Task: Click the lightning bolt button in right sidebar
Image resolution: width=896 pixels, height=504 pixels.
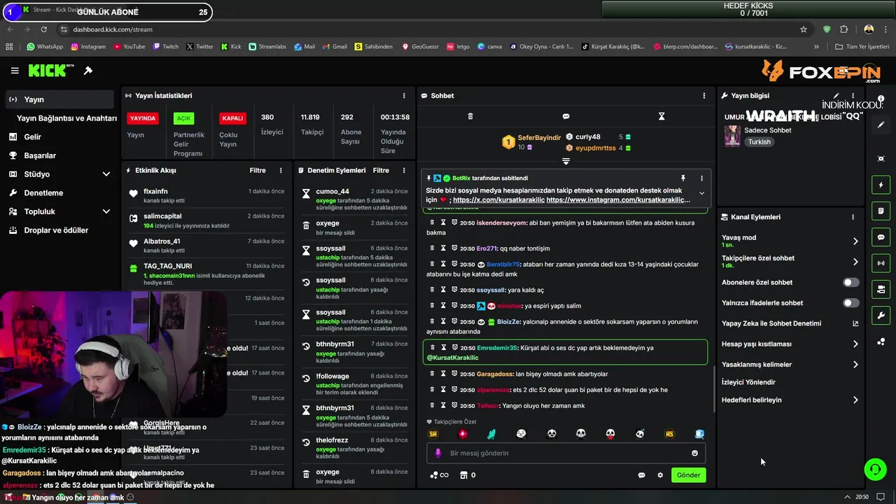Action: (x=881, y=185)
